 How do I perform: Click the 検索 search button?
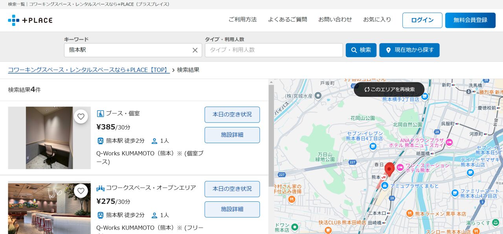[361, 50]
